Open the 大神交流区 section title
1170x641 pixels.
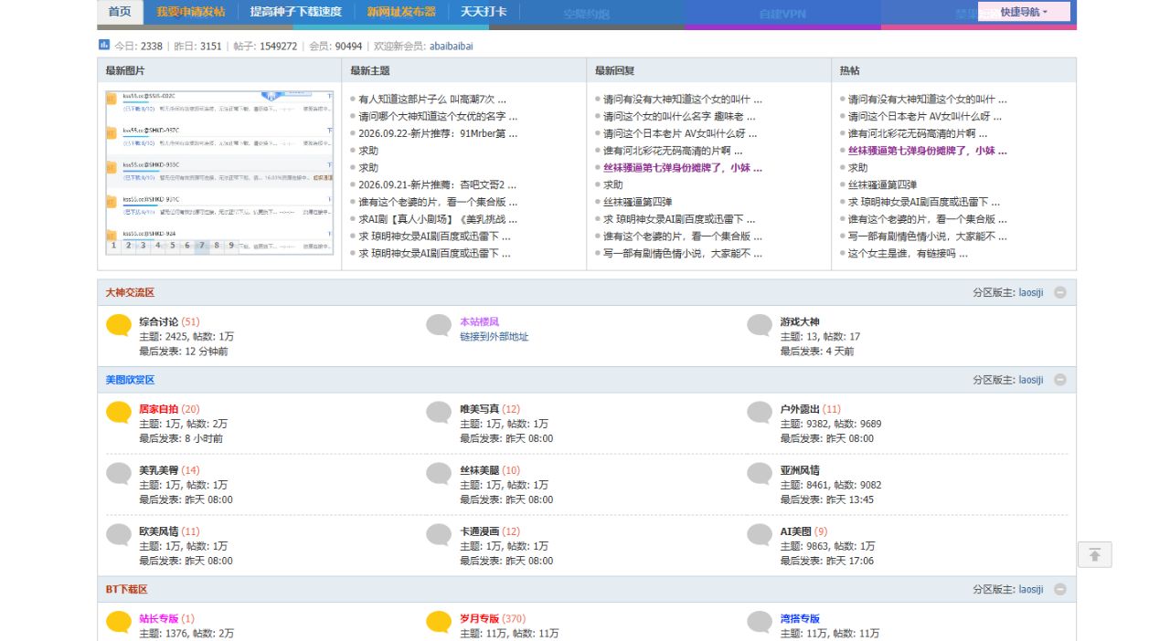130,293
